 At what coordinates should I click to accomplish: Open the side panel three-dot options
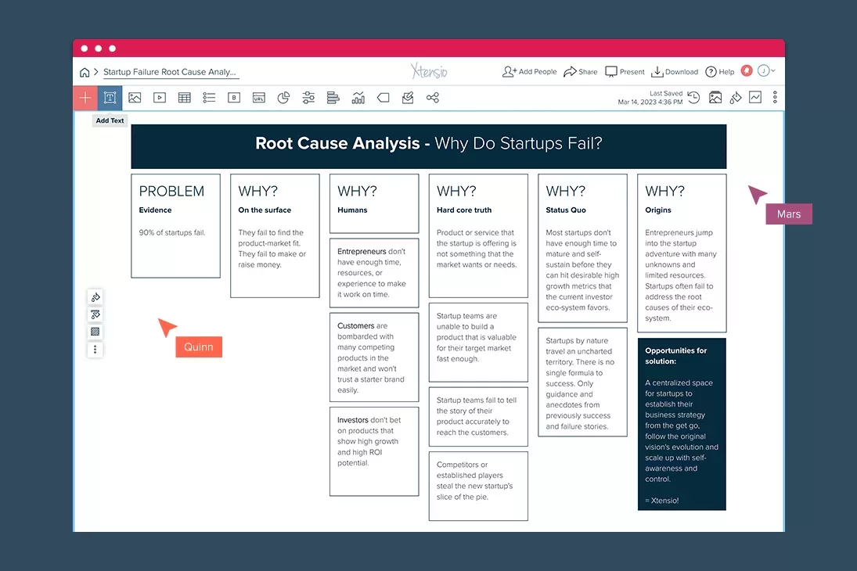click(95, 350)
